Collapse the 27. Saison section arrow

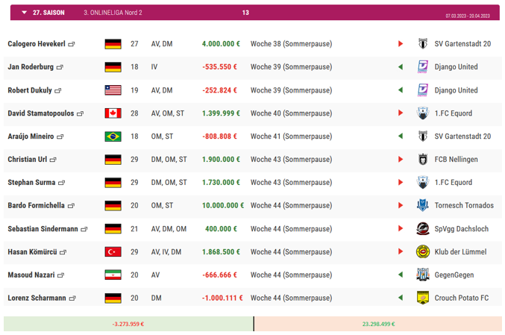point(24,13)
